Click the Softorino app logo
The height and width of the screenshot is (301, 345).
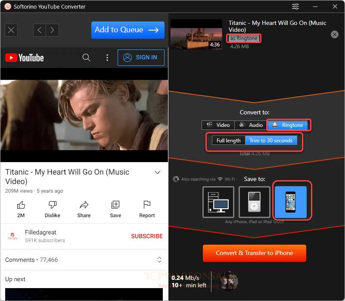pos(8,6)
